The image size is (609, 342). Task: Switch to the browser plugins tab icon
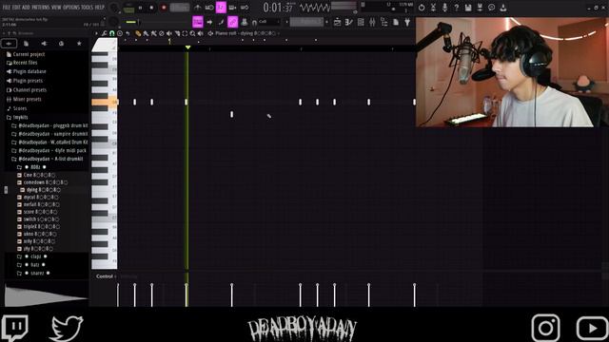tap(44, 44)
